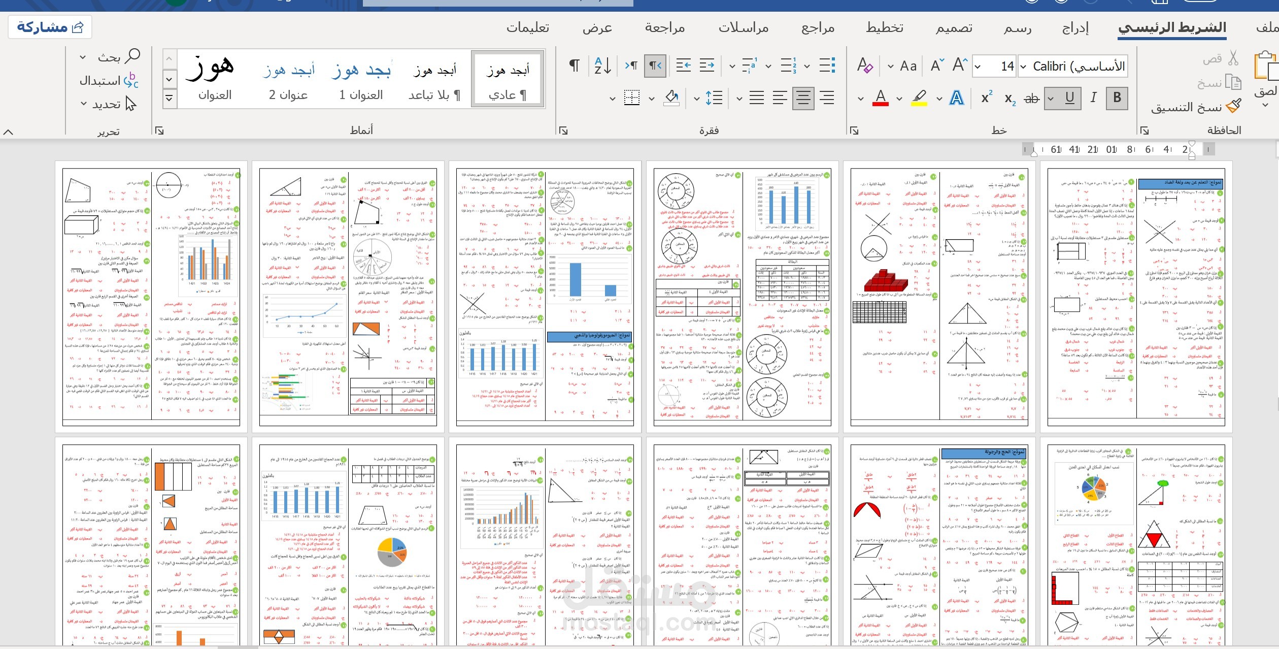Toggle Bold formatting off
This screenshot has height=649, width=1279.
click(x=1117, y=98)
